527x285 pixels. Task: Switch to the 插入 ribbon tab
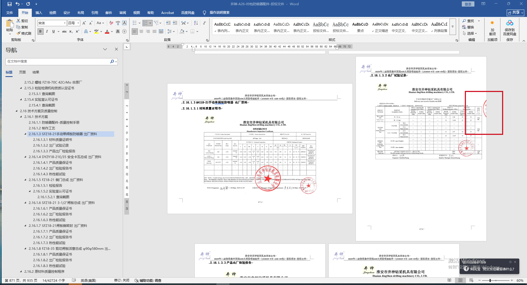coord(39,13)
